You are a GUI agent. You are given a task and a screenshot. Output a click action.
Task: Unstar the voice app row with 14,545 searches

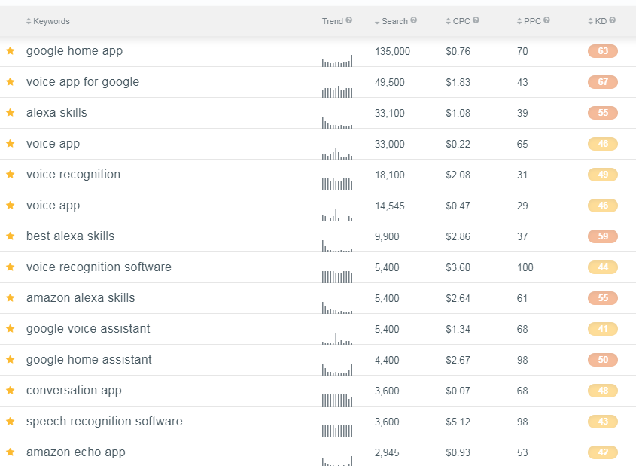[11, 205]
